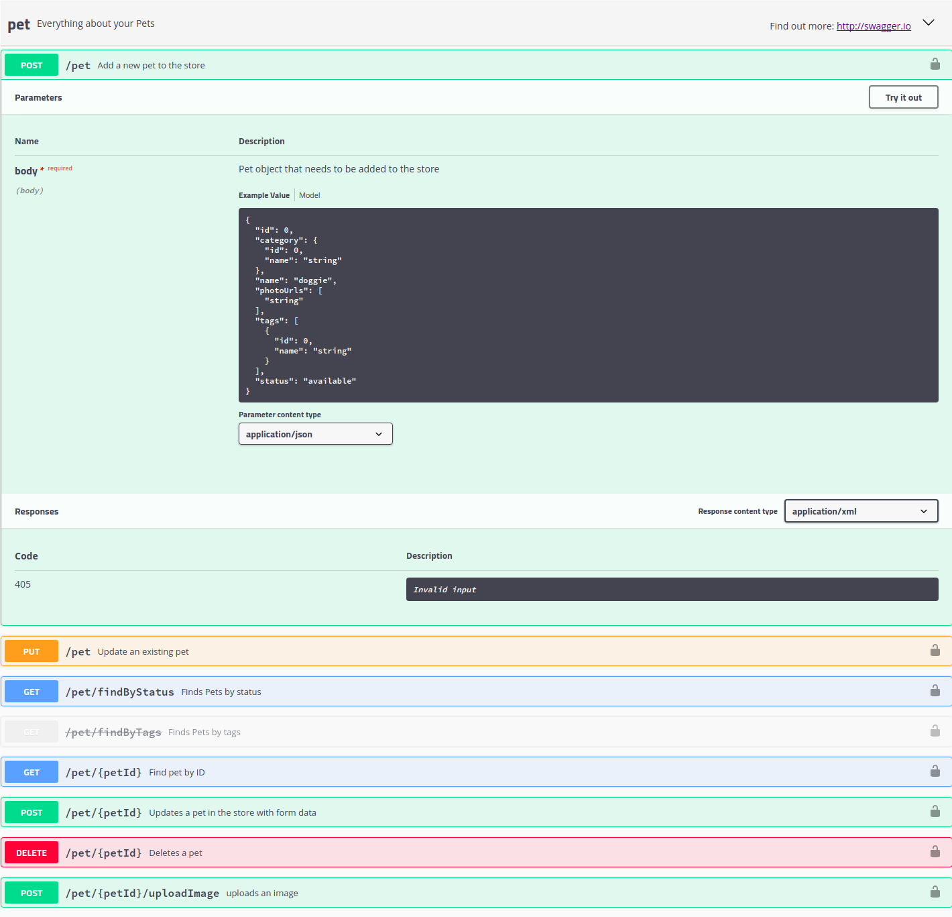Open Parameter content type dropdown
Image resolution: width=952 pixels, height=917 pixels.
315,434
